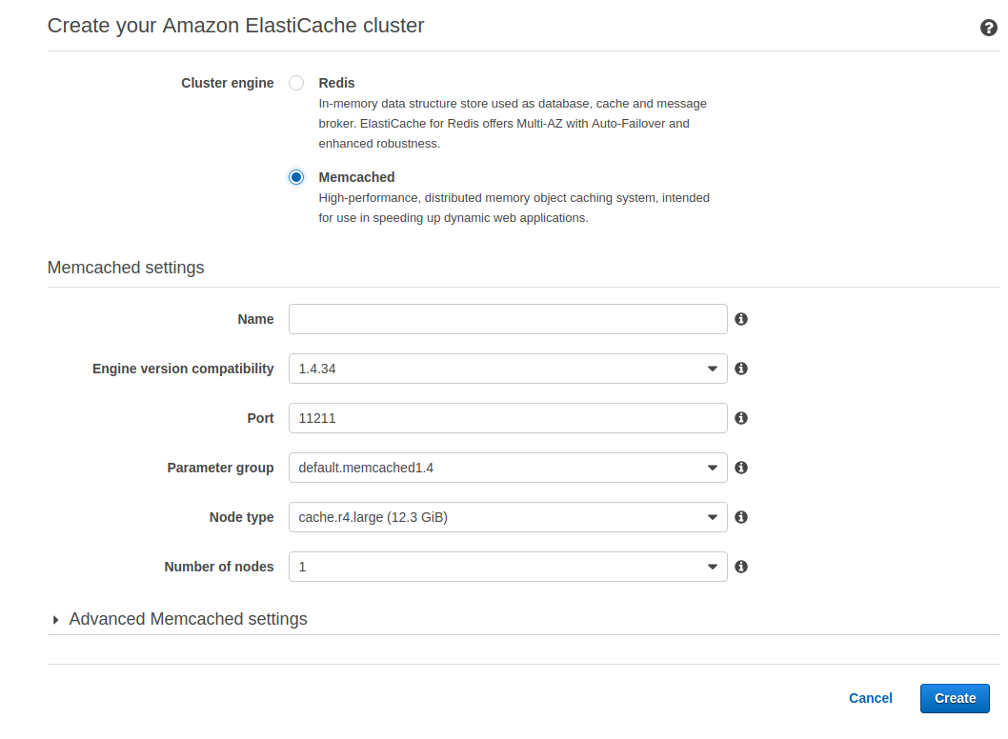Click the Create button

[955, 698]
